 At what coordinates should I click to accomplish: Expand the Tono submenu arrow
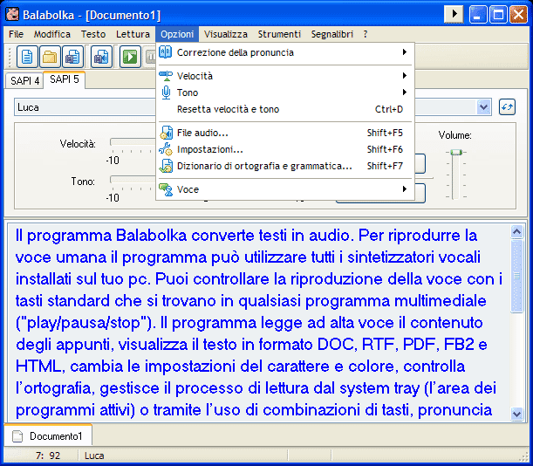404,93
